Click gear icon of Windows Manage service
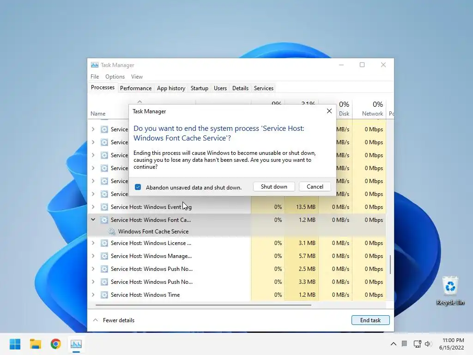This screenshot has width=473, height=355. [x=104, y=256]
